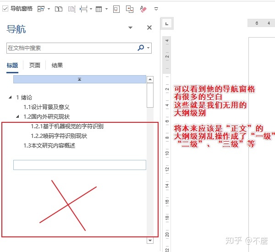Open the customize quick access toolbar dropdown

pyautogui.click(x=156, y=9)
